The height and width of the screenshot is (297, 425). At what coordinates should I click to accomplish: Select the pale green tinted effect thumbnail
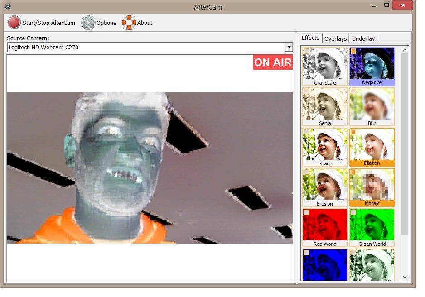(372, 265)
